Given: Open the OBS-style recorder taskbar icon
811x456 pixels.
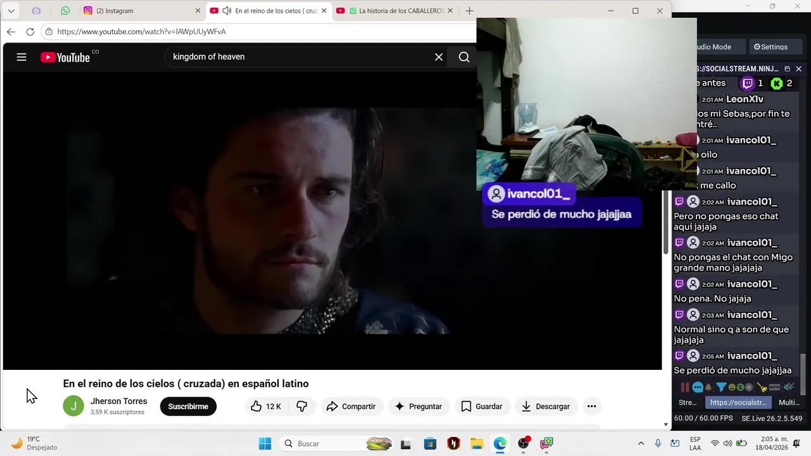Looking at the screenshot, I should [523, 443].
